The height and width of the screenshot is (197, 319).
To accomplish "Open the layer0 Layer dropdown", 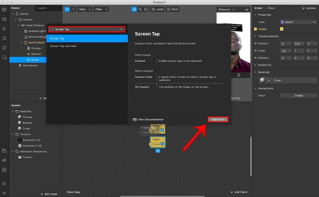I will click(x=298, y=22).
